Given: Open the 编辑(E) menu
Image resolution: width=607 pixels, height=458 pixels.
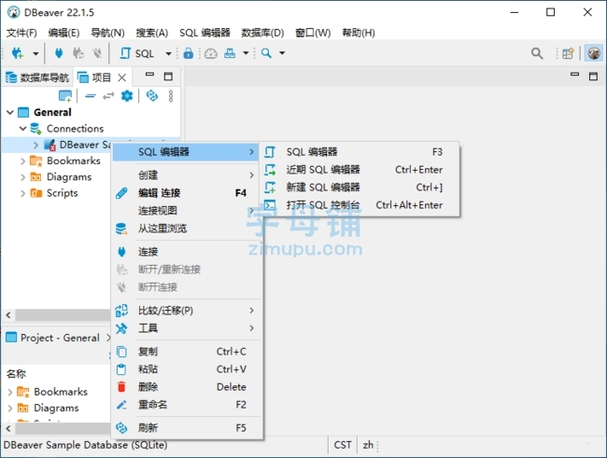Looking at the screenshot, I should click(x=64, y=33).
